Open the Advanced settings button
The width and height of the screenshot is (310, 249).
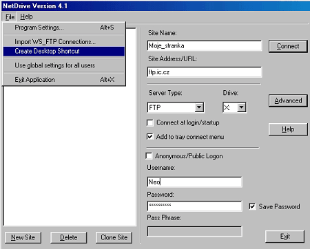[288, 100]
